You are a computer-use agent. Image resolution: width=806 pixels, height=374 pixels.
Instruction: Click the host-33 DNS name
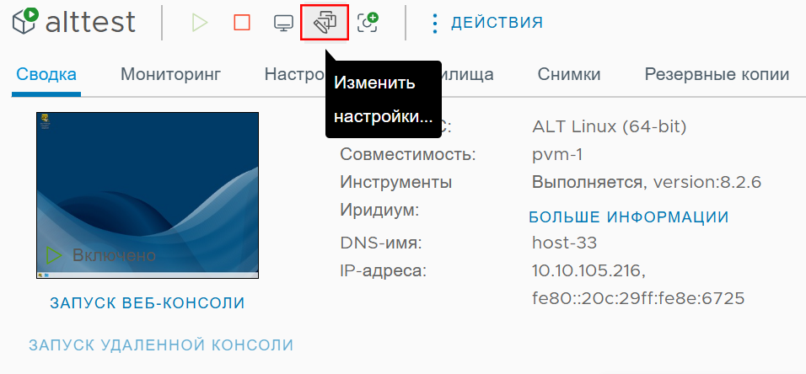click(x=564, y=242)
